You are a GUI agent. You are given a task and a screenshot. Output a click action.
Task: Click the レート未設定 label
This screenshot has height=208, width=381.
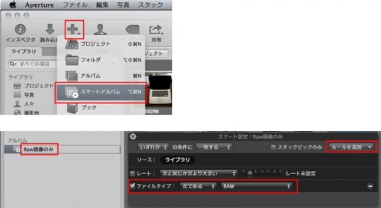pos(301,174)
